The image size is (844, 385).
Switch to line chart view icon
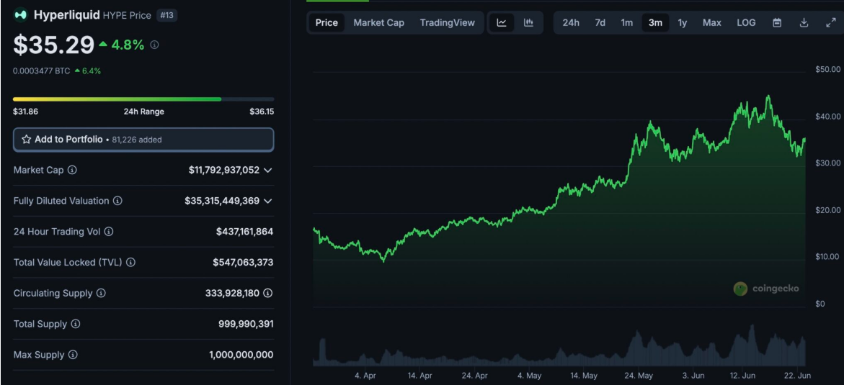[x=502, y=22]
